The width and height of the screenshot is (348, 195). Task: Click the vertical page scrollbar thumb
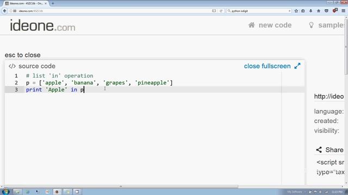point(346,47)
